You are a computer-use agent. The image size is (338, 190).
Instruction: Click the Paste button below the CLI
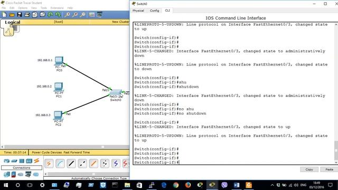point(329,169)
